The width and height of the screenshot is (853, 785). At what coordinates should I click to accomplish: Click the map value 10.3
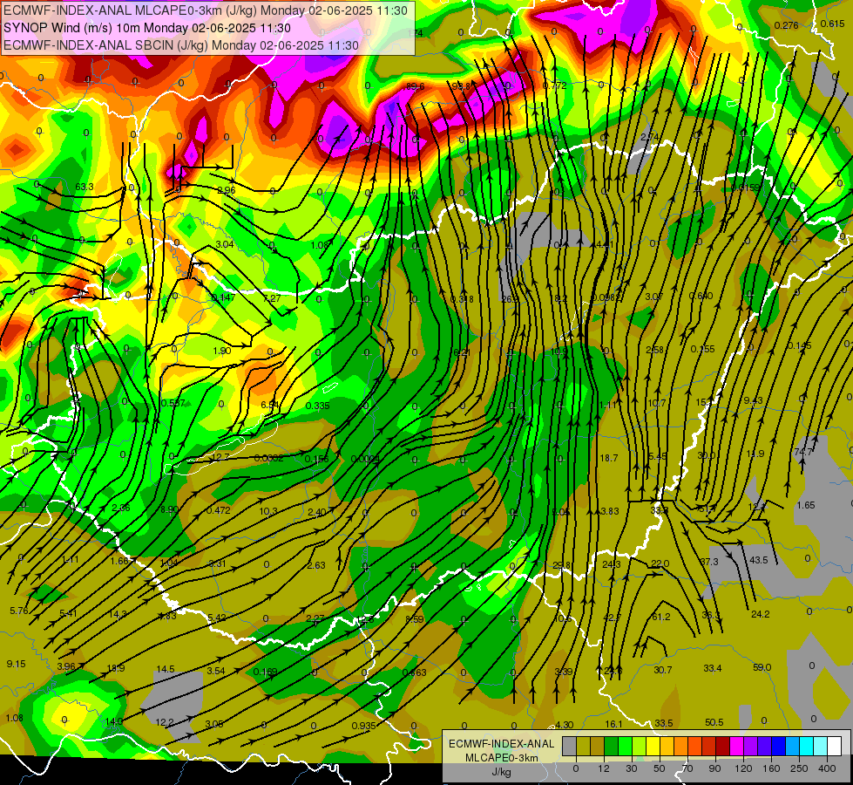[268, 511]
